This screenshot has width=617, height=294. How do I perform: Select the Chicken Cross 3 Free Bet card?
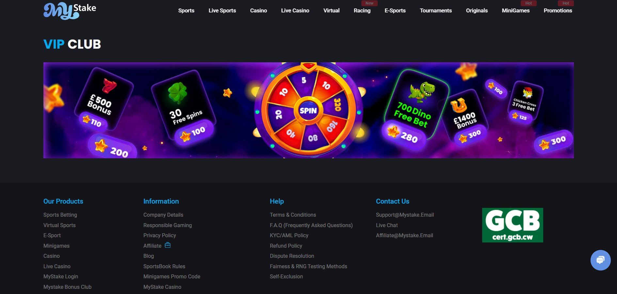[x=525, y=101]
